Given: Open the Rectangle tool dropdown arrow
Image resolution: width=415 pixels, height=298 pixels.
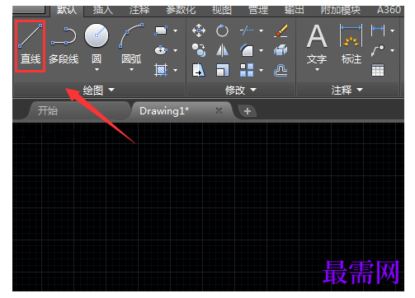Looking at the screenshot, I should [176, 30].
